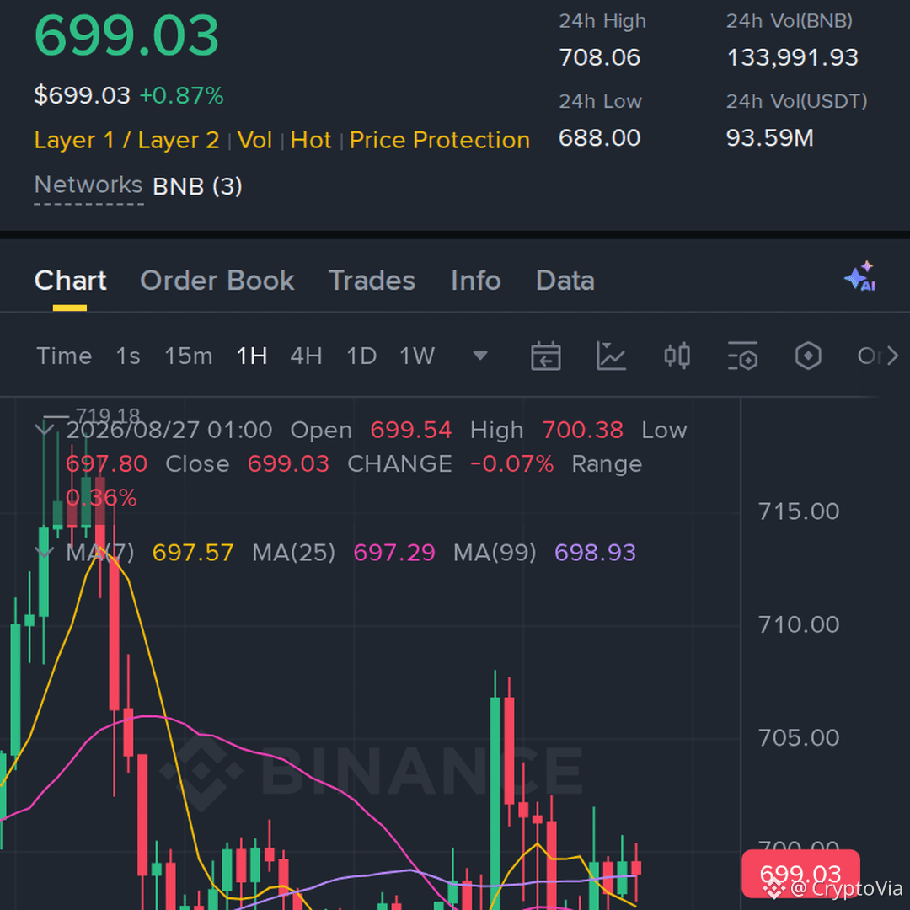Click the 705.00 price axis label
The image size is (910, 910).
799,738
